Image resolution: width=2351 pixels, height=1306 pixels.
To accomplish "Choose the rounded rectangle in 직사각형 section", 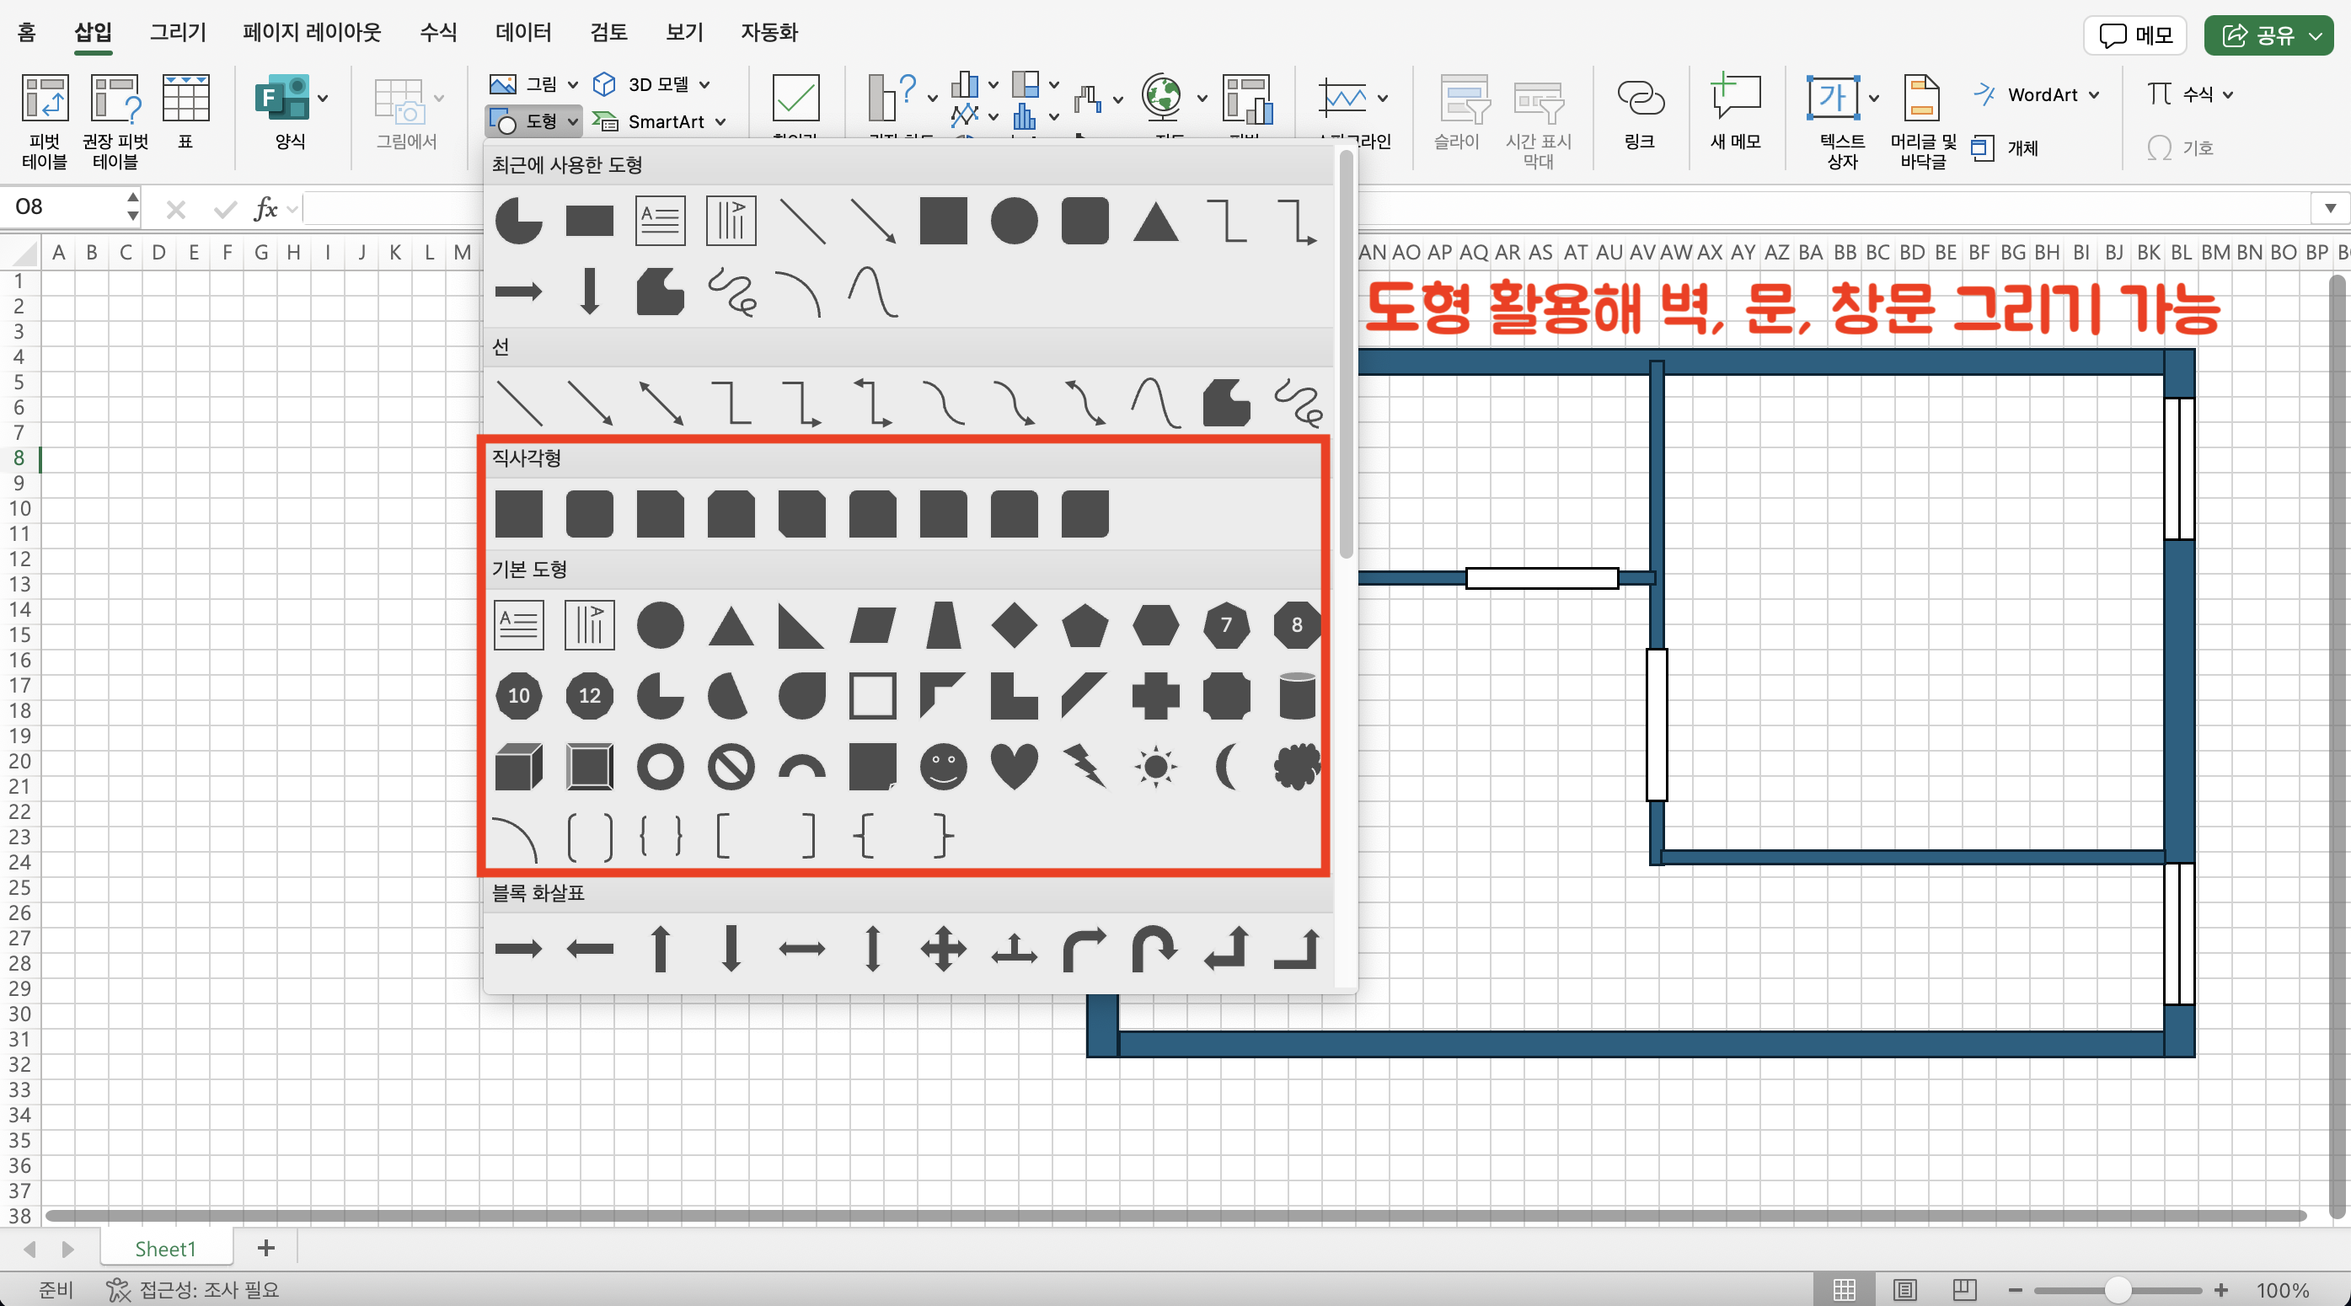I will (590, 514).
